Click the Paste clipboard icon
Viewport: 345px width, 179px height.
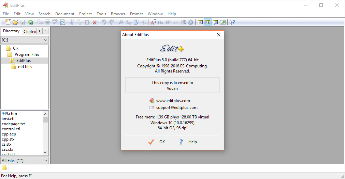point(87,22)
